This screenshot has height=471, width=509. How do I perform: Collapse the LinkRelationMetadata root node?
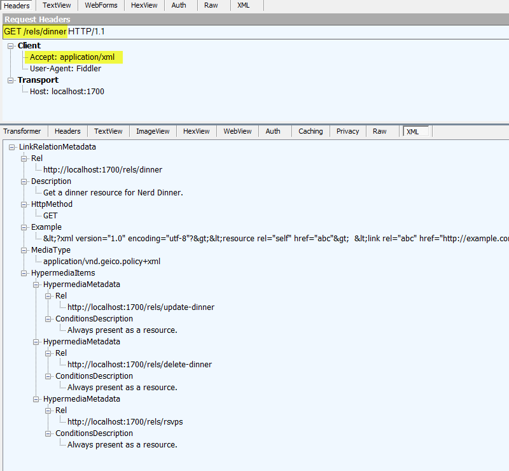[x=12, y=148]
